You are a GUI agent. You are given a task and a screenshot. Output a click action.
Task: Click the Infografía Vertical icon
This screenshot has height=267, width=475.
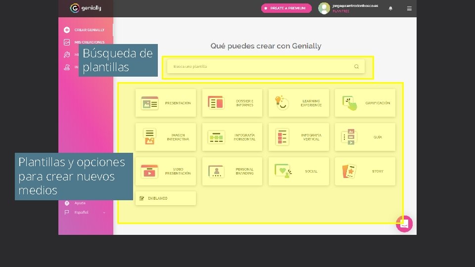point(282,137)
